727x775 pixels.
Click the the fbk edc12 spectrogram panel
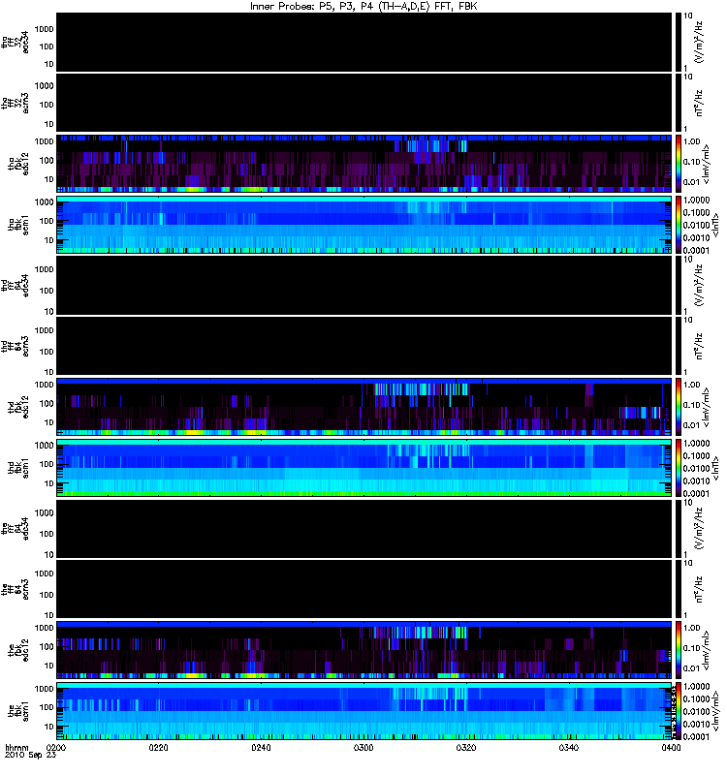[x=364, y=650]
